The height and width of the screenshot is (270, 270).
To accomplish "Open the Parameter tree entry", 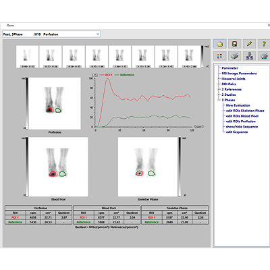I will tap(230, 68).
